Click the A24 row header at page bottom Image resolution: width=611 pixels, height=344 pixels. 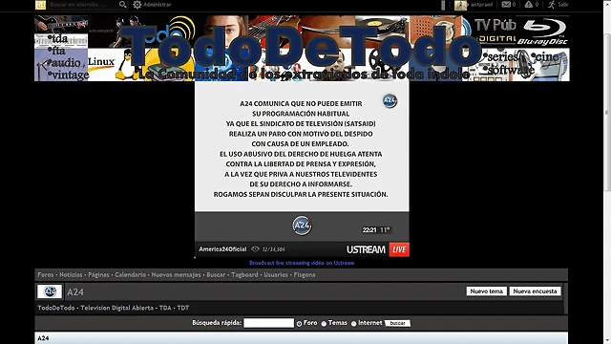pyautogui.click(x=302, y=338)
